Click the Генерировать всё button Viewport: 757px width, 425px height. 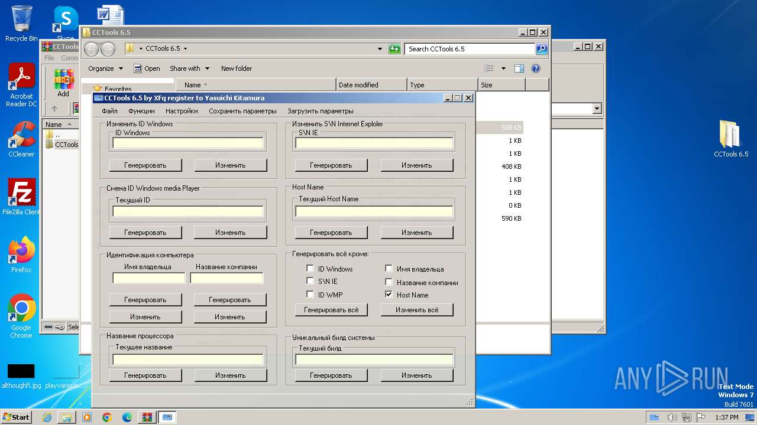click(x=331, y=310)
